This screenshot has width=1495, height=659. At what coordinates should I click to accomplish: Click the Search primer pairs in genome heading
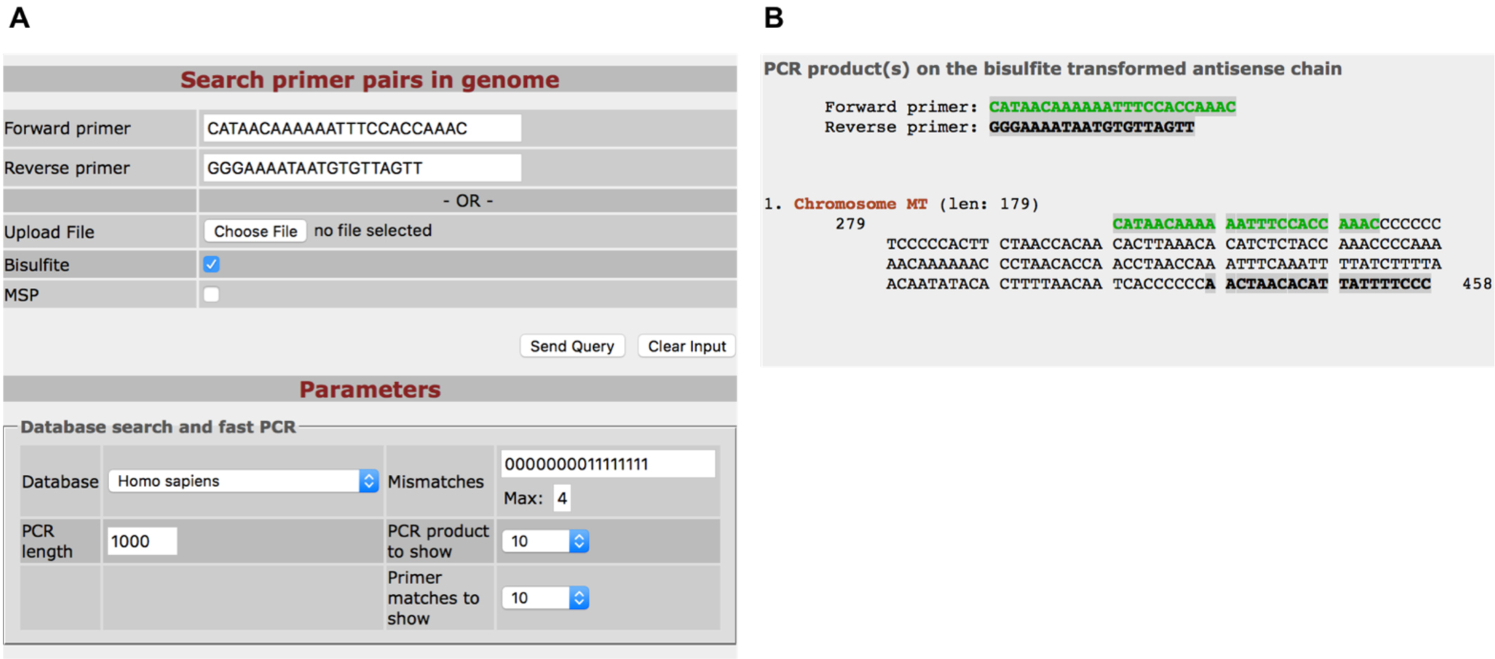370,80
